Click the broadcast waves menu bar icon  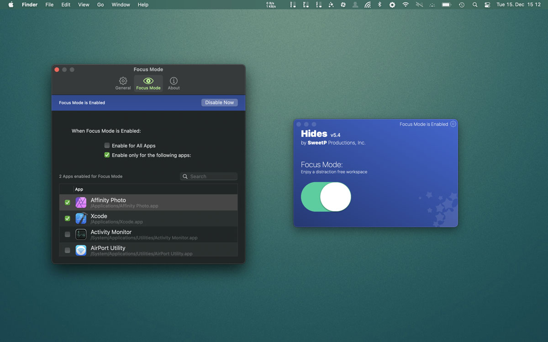click(368, 5)
